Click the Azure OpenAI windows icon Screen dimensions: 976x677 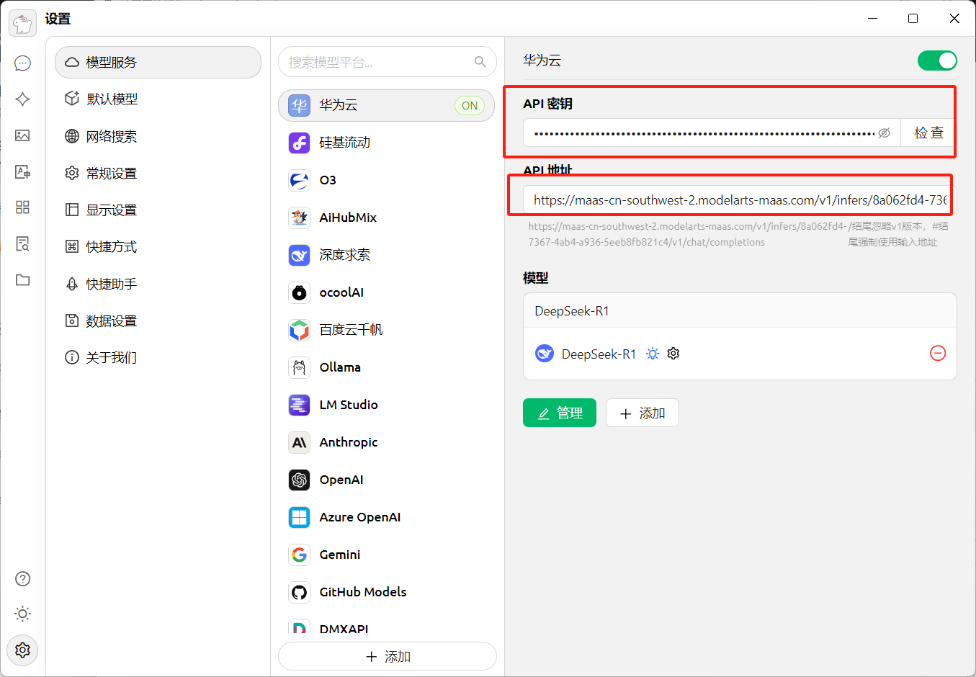[299, 517]
